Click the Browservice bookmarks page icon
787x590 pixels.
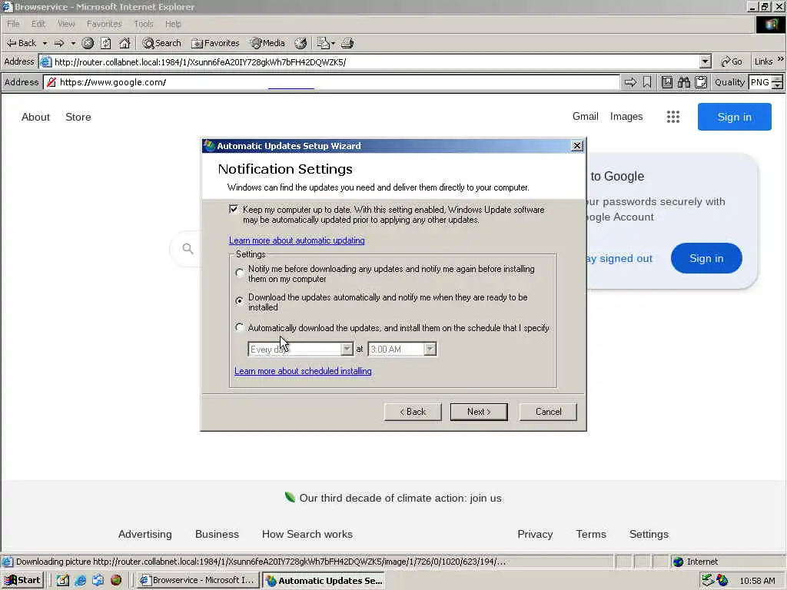[666, 82]
